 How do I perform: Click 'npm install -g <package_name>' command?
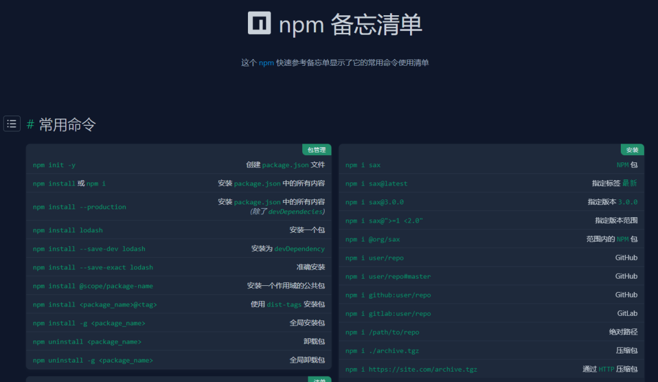tap(89, 324)
